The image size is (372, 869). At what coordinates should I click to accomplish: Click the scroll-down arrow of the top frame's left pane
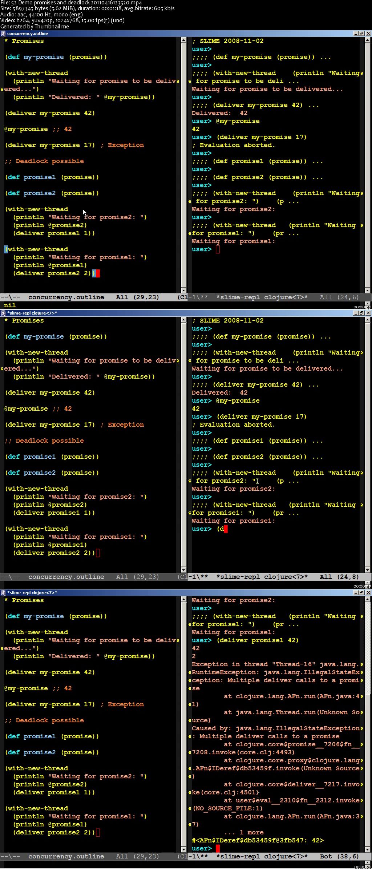tap(183, 290)
